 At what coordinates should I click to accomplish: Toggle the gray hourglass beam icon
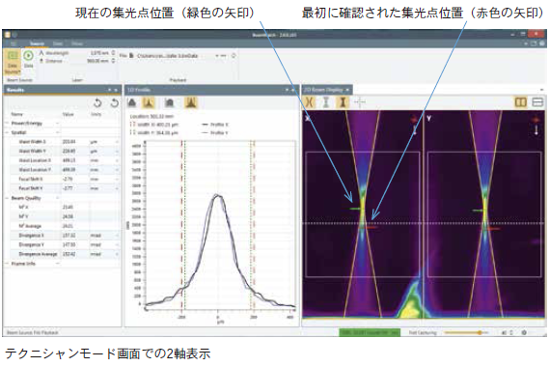(x=326, y=102)
